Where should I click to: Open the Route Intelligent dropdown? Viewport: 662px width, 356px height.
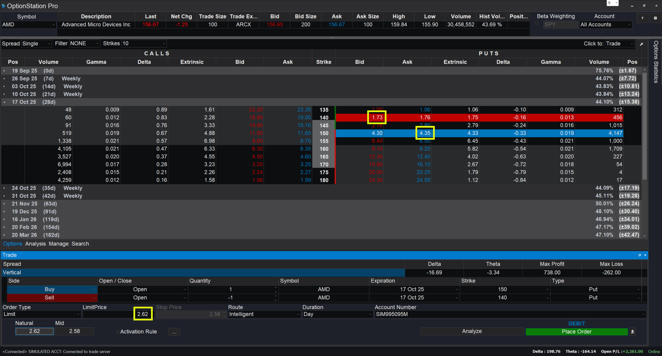click(298, 314)
